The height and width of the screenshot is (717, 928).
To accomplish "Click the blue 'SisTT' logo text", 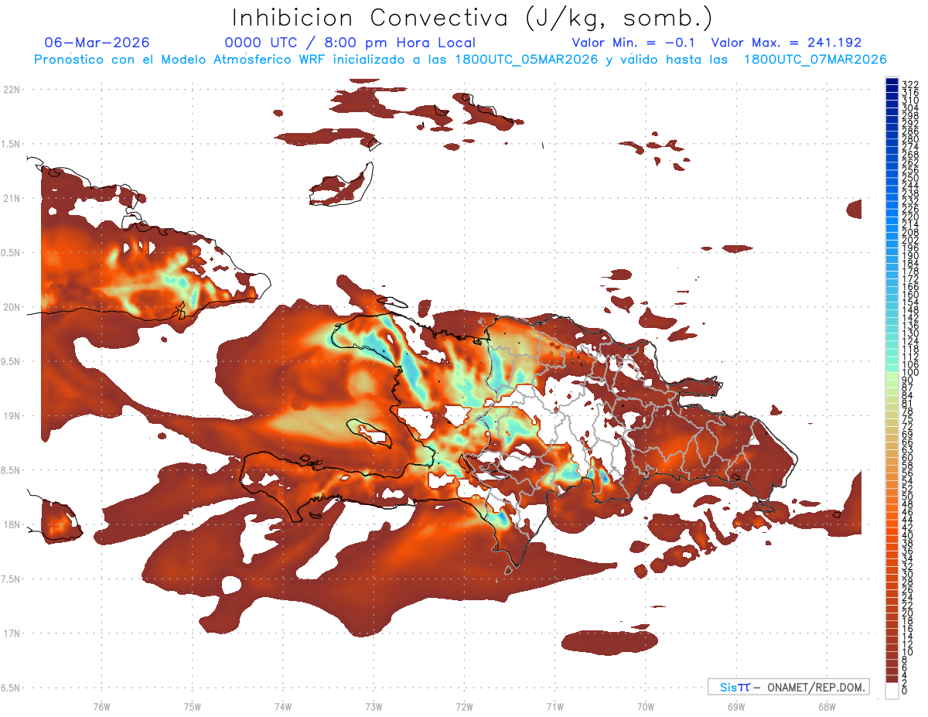I will point(734,687).
